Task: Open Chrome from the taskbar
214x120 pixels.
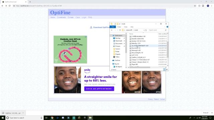Action: tap(52, 118)
